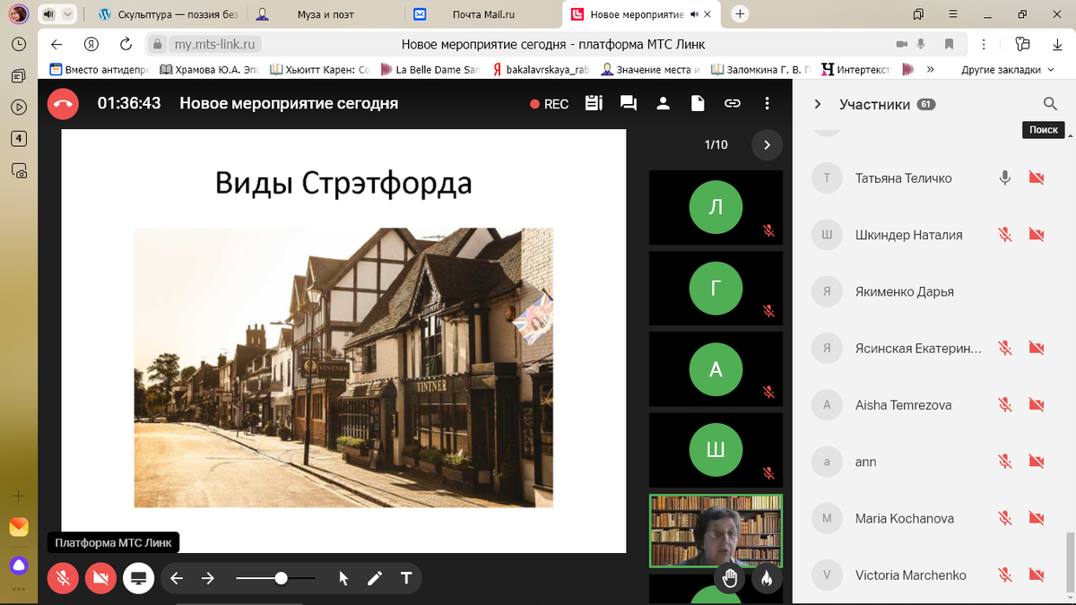
Task: Turn on your camera
Action: (100, 578)
